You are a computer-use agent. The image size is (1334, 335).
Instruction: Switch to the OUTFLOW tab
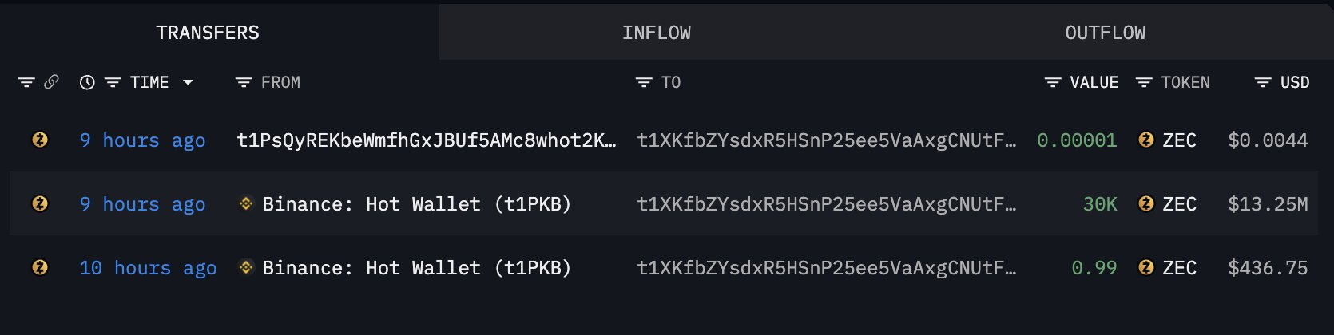pos(1105,33)
